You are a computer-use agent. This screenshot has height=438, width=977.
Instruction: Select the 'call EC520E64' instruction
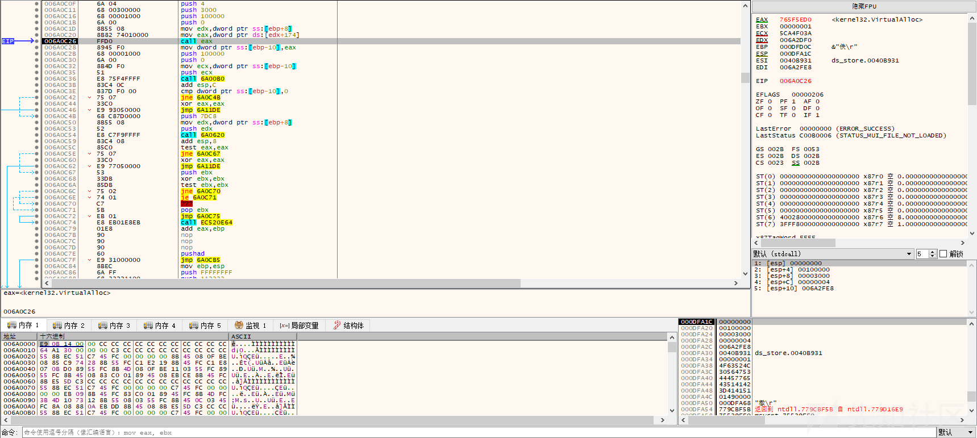click(x=206, y=223)
